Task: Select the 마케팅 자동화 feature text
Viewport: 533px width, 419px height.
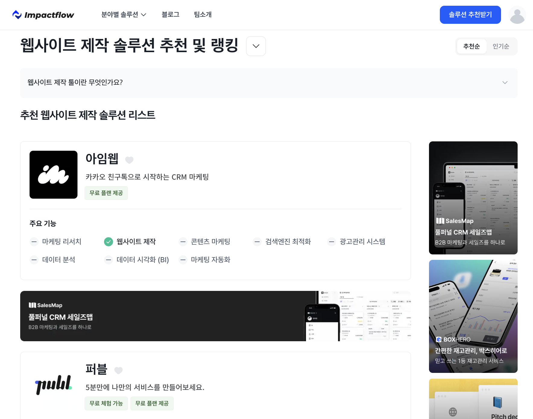Action: pyautogui.click(x=210, y=260)
